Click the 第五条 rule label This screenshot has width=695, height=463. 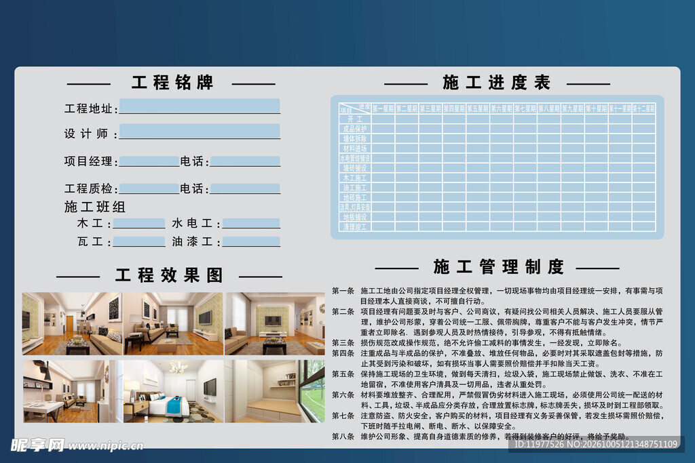343,374
